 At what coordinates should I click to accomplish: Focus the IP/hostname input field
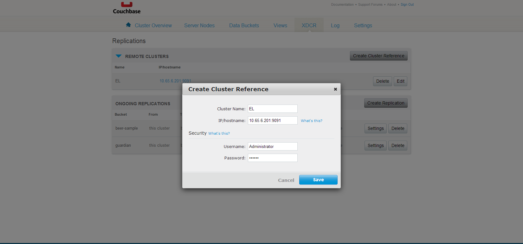coord(273,120)
